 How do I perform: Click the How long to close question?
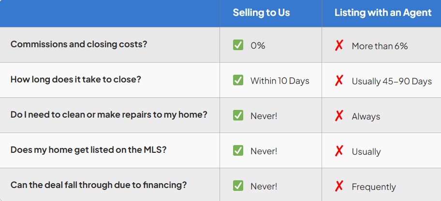pyautogui.click(x=76, y=80)
